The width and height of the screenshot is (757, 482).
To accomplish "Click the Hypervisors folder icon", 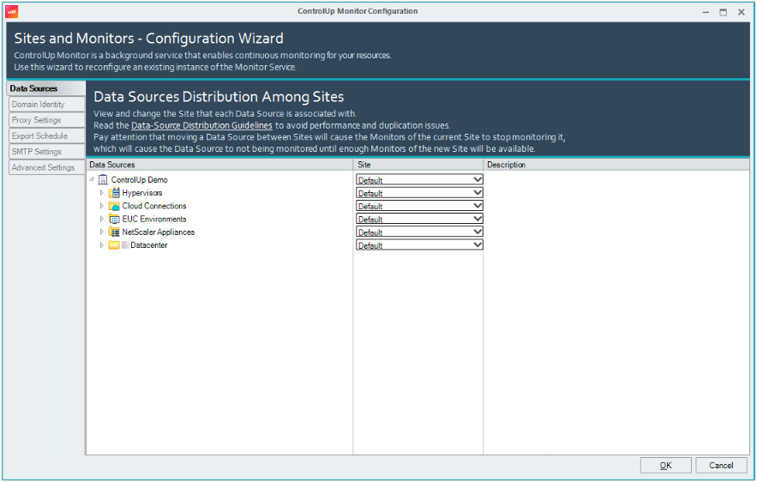I will tap(114, 193).
